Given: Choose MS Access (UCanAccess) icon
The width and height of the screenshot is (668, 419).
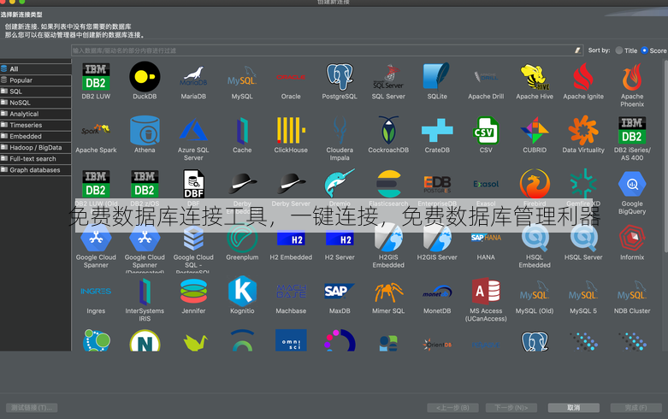Looking at the screenshot, I should (486, 292).
